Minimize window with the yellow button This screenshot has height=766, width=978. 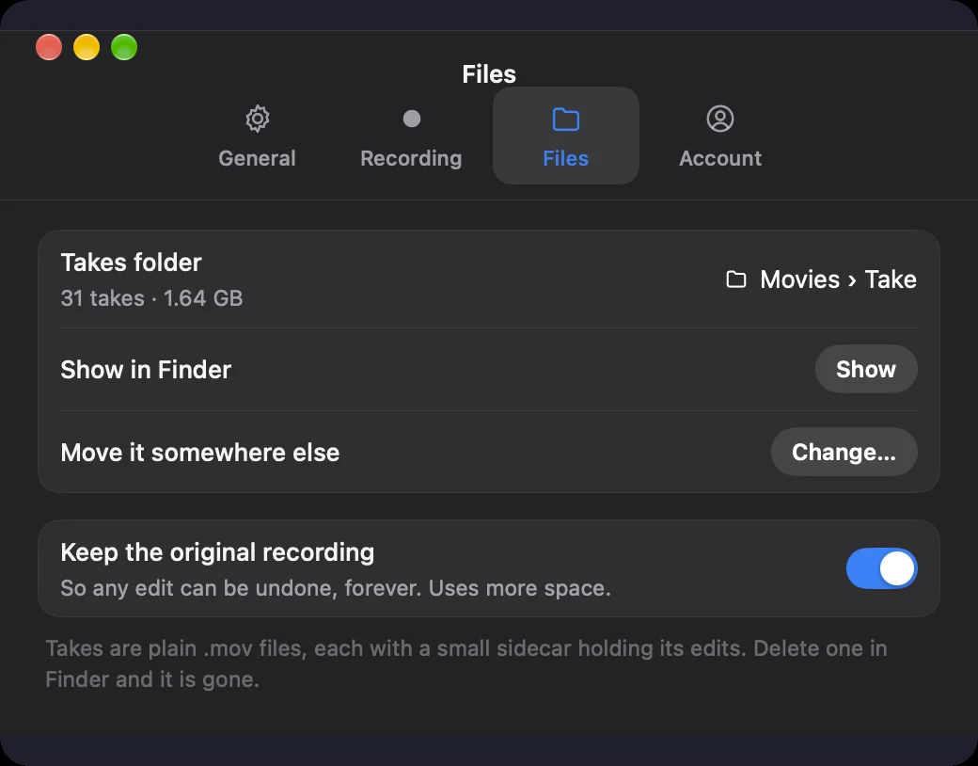[x=87, y=47]
